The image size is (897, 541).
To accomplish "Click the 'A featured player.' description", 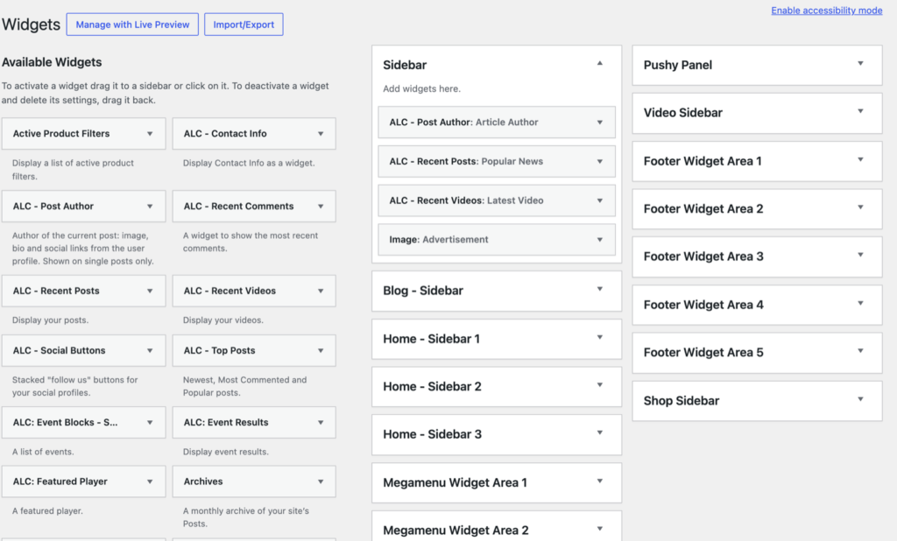I will click(47, 510).
